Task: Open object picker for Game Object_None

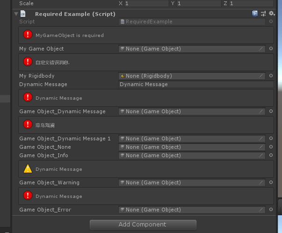Action: [271, 147]
